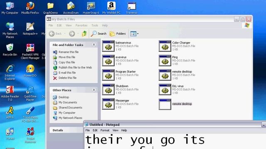Open Notepad Format menu
The width and height of the screenshot is (266, 149).
point(105,130)
